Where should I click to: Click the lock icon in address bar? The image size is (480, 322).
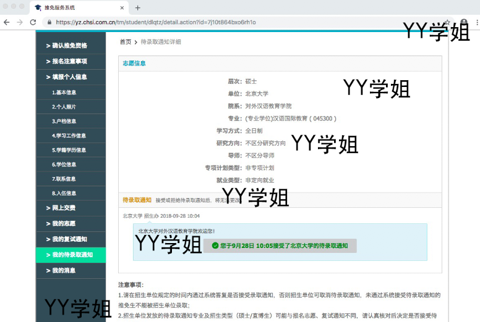point(49,22)
